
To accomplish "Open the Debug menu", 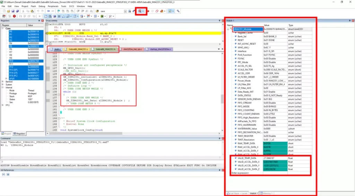I will click(x=42, y=6).
